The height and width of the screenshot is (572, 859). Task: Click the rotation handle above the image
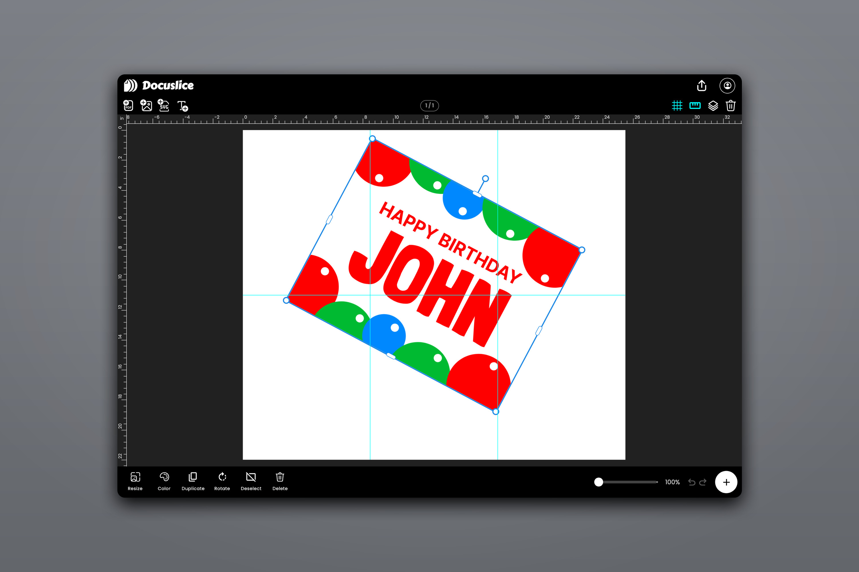(485, 178)
